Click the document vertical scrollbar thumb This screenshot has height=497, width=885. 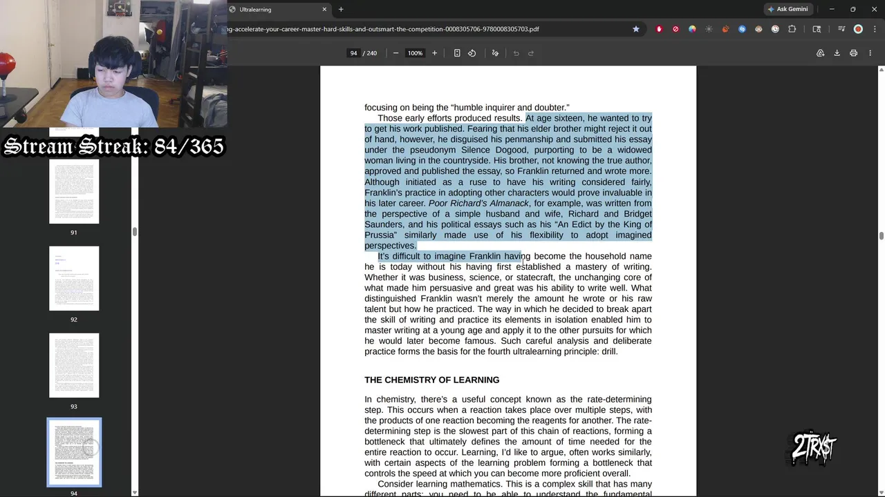pyautogui.click(x=881, y=236)
